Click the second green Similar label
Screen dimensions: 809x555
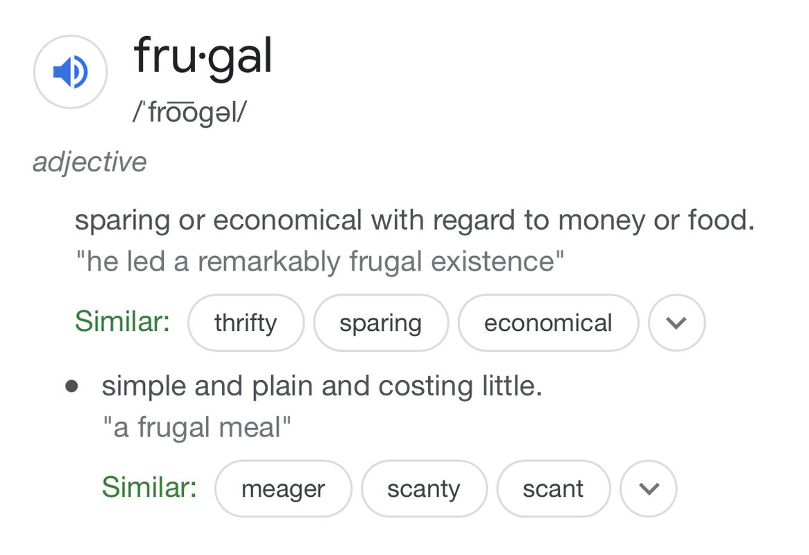tap(149, 487)
